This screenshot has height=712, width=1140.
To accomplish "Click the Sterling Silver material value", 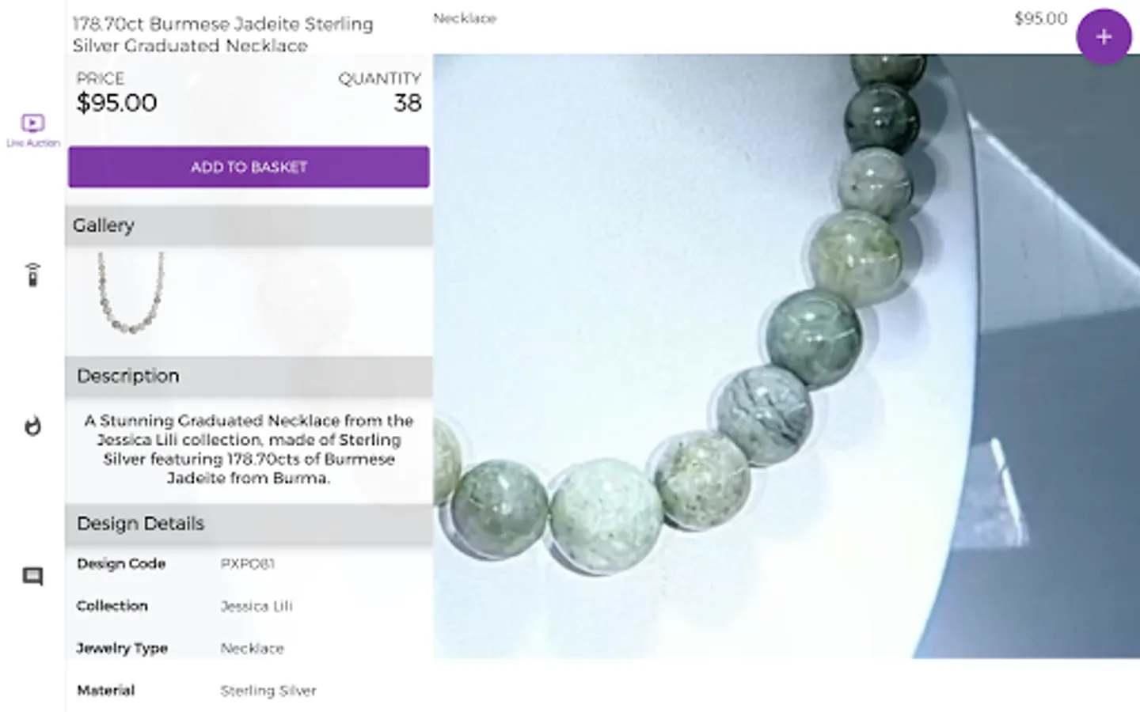I will coord(268,691).
